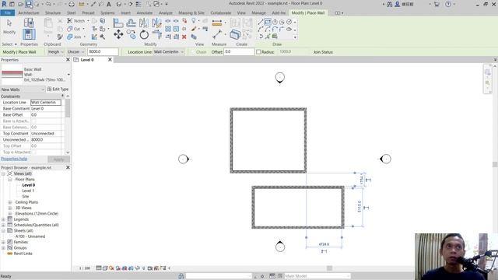The image size is (498, 280).
Task: Open the Unconnected level dropdown in options bar
Action: click(76, 52)
